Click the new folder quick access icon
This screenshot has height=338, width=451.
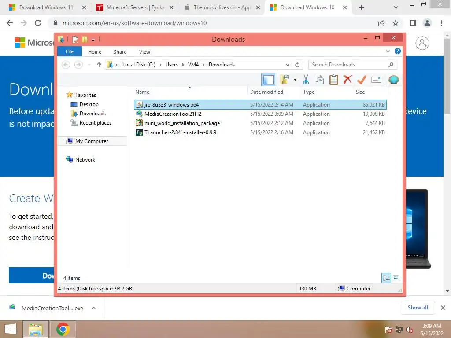[x=84, y=39]
